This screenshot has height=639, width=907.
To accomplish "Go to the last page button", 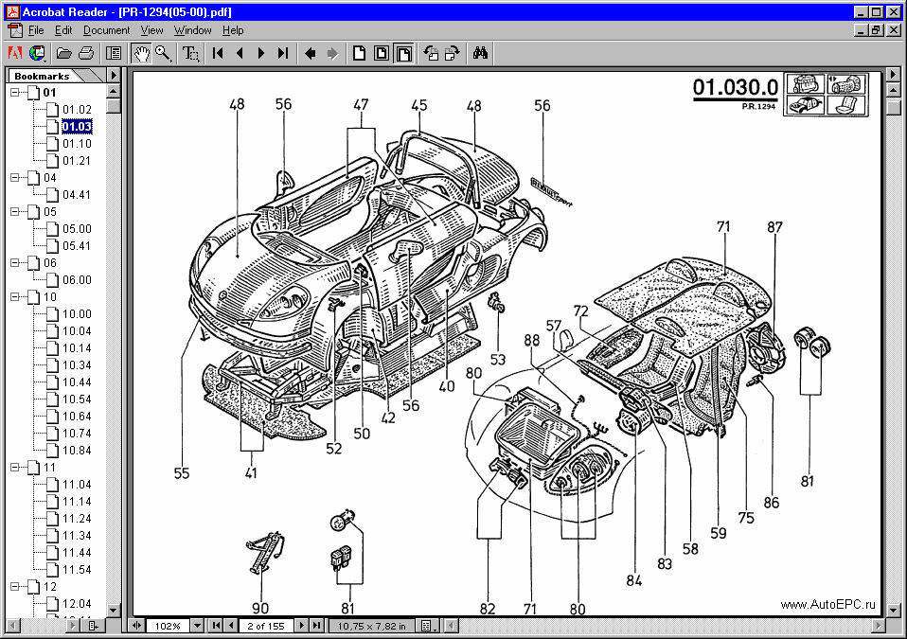I will pos(282,54).
